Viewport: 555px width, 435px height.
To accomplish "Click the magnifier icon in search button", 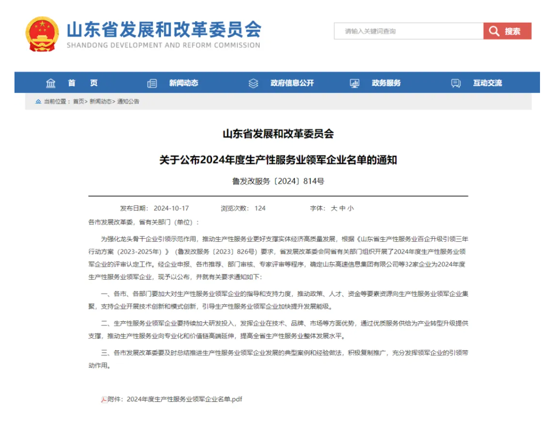I will (x=494, y=32).
